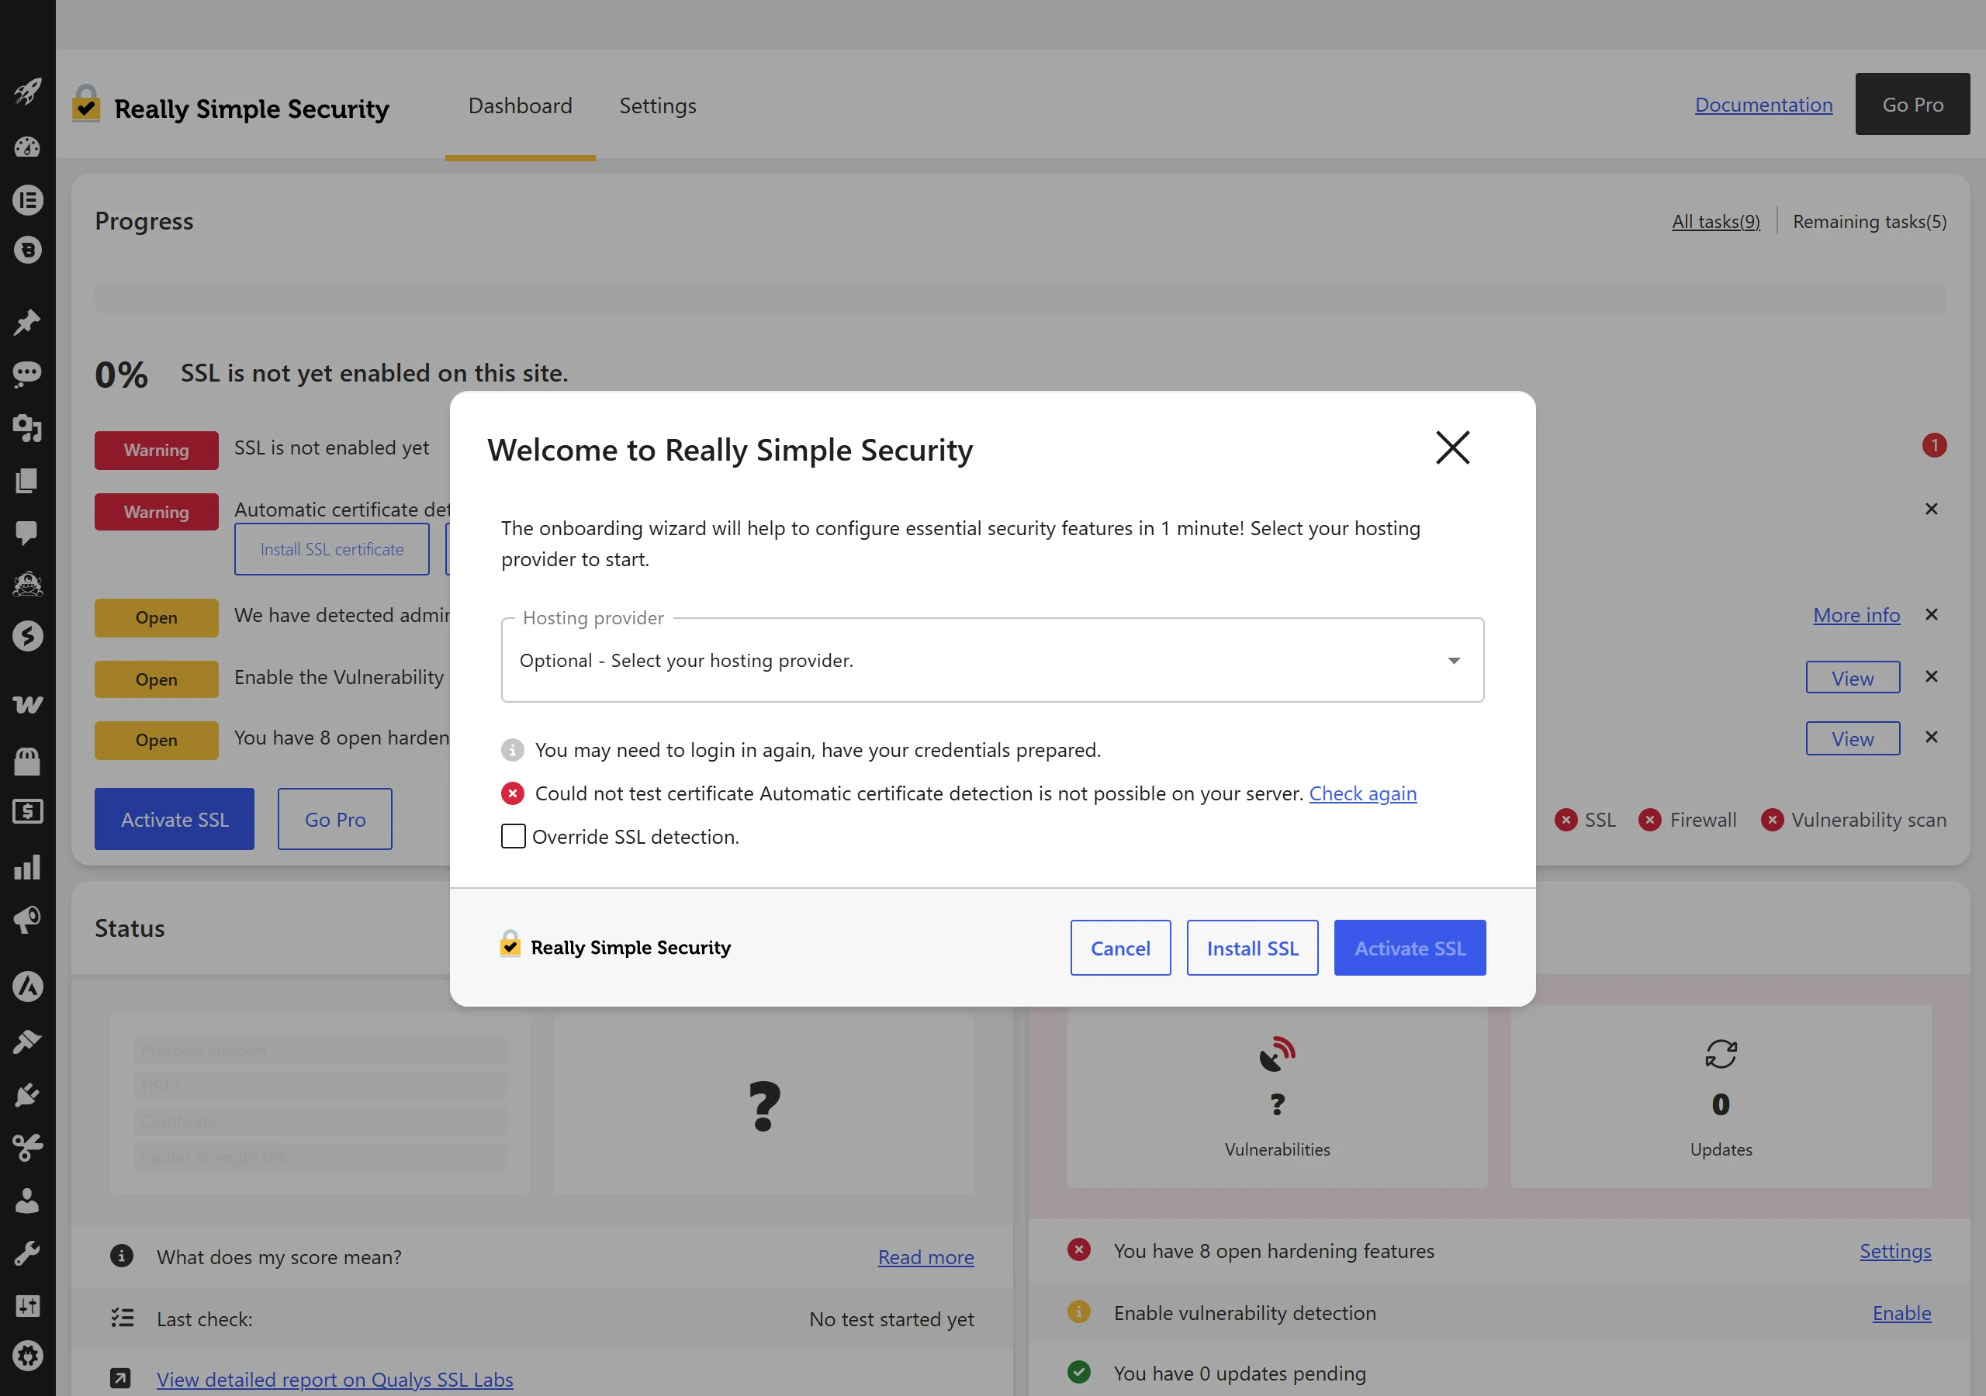Click the Updates status card
Viewport: 1986px width, 1396px height.
(1721, 1097)
